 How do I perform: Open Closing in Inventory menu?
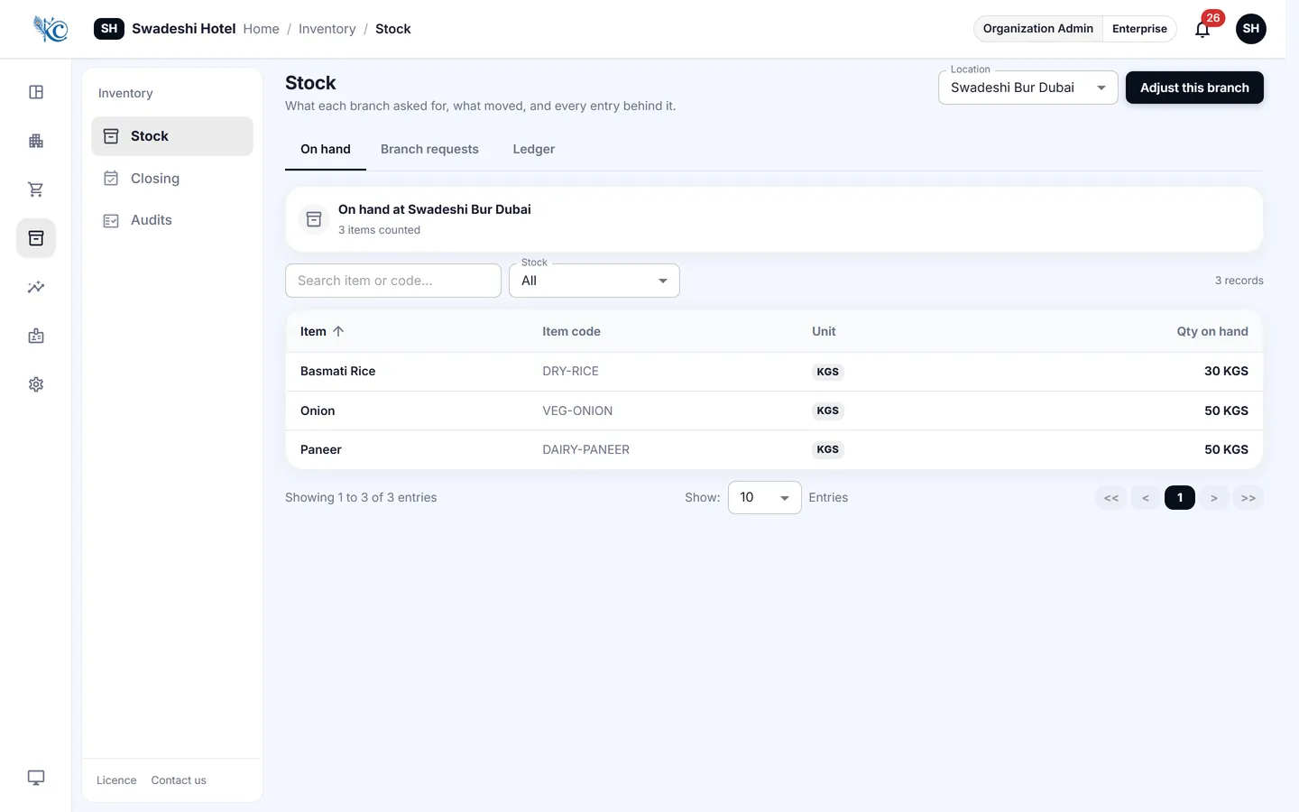click(x=172, y=179)
